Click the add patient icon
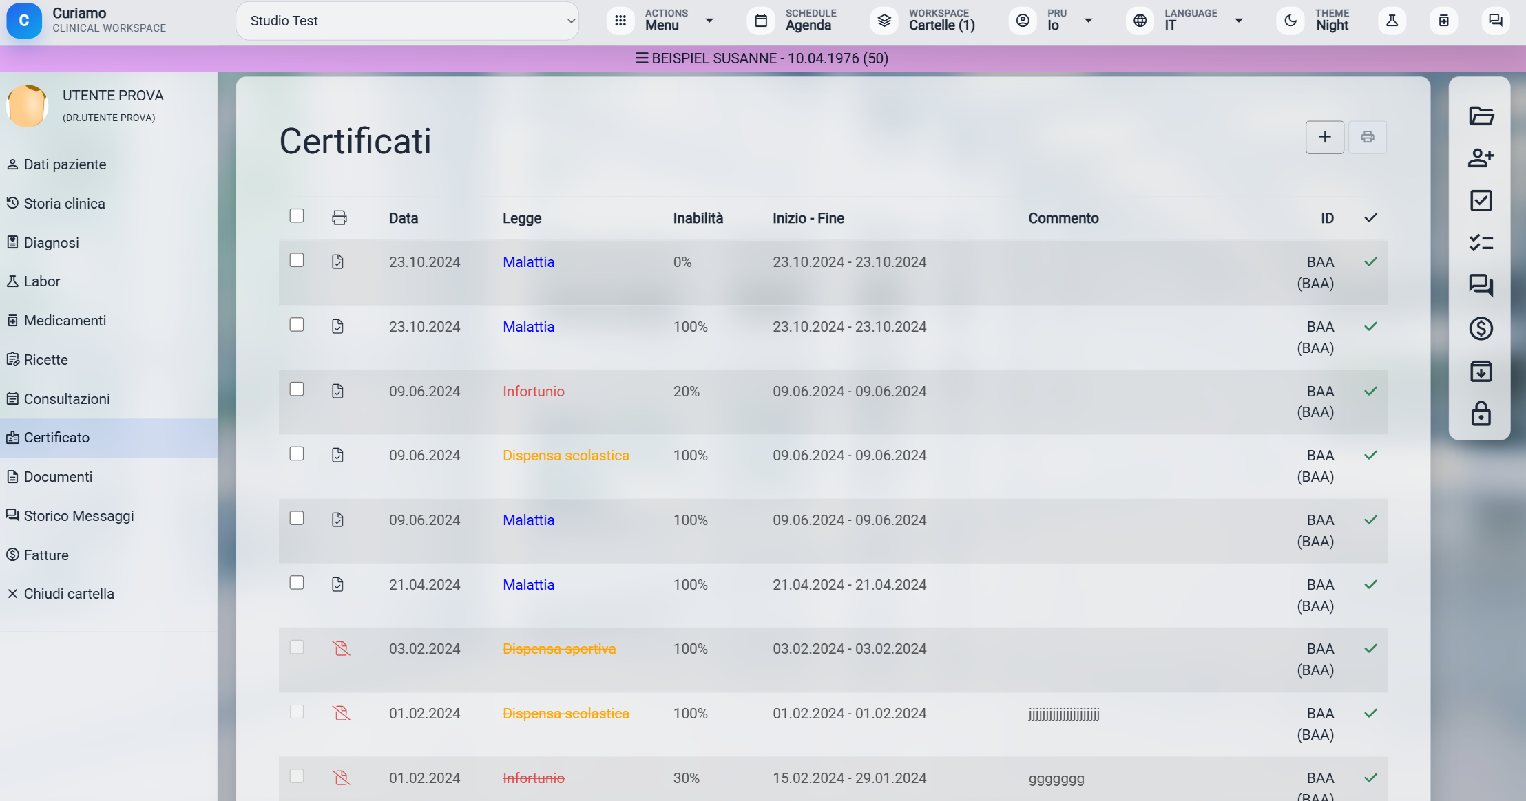Screen dimensions: 1526x801 pyautogui.click(x=1481, y=158)
